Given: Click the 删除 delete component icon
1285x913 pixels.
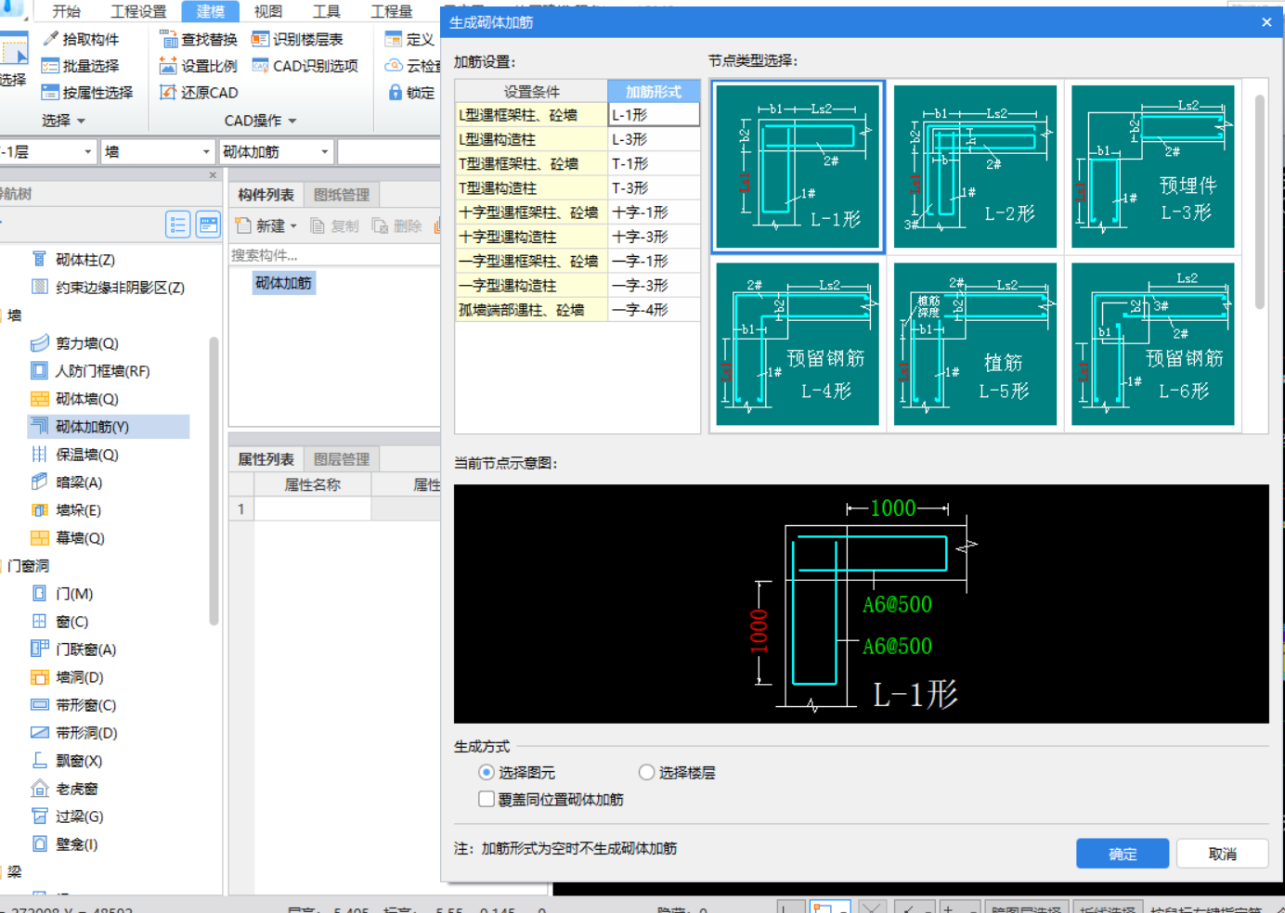Looking at the screenshot, I should tap(380, 225).
